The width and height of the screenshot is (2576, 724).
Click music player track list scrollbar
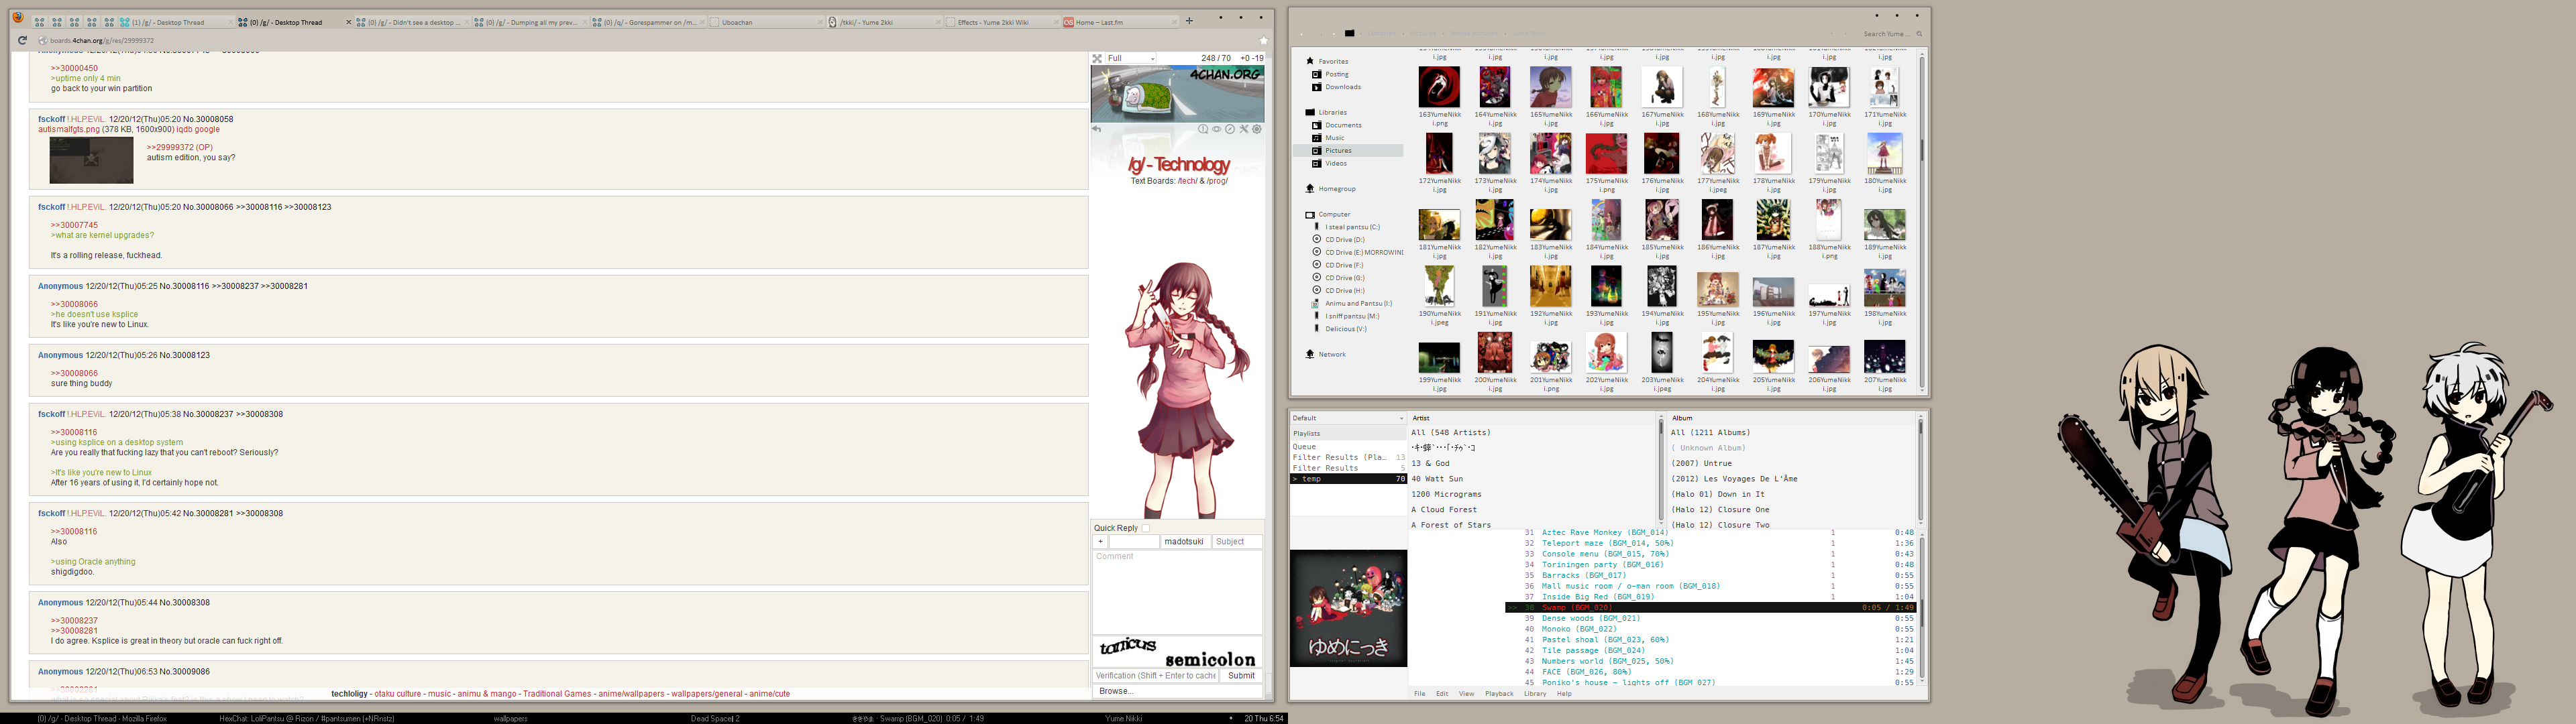1921,608
